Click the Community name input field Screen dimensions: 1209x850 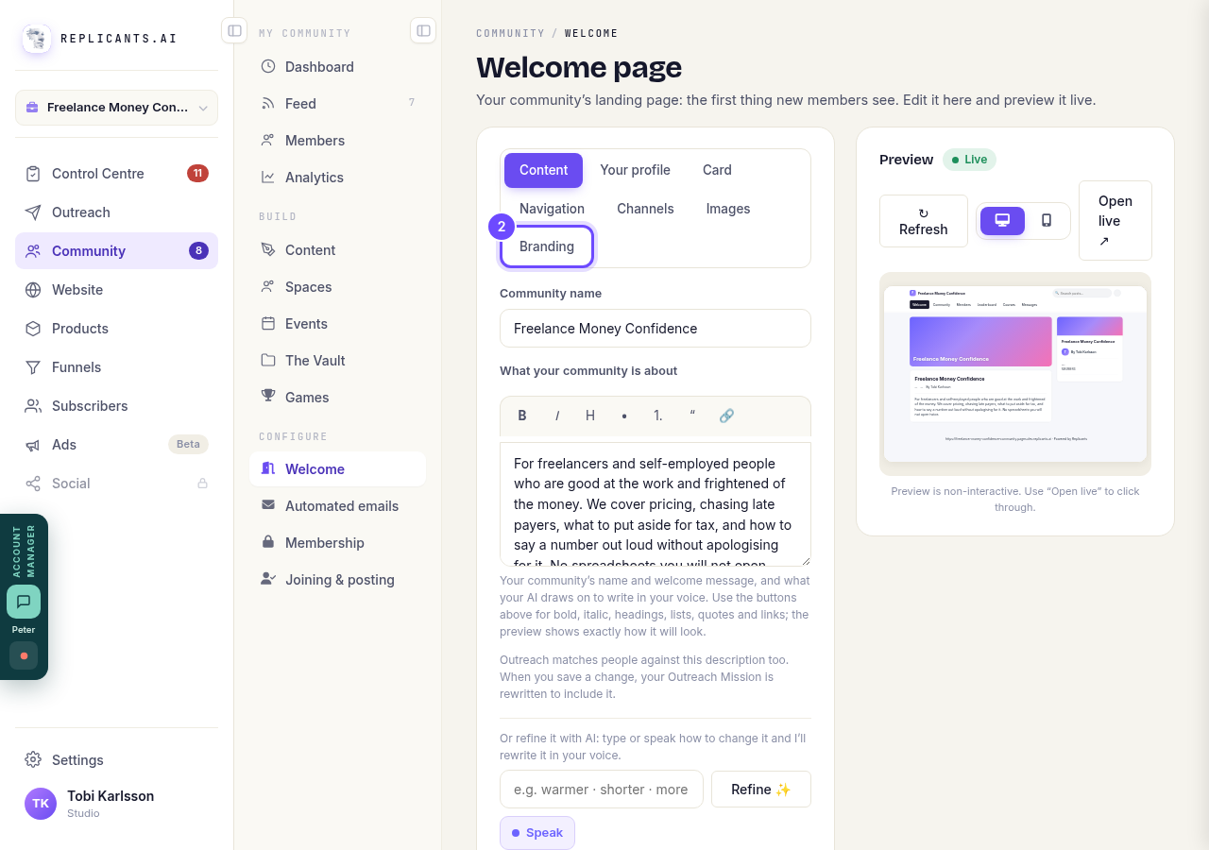click(x=656, y=329)
